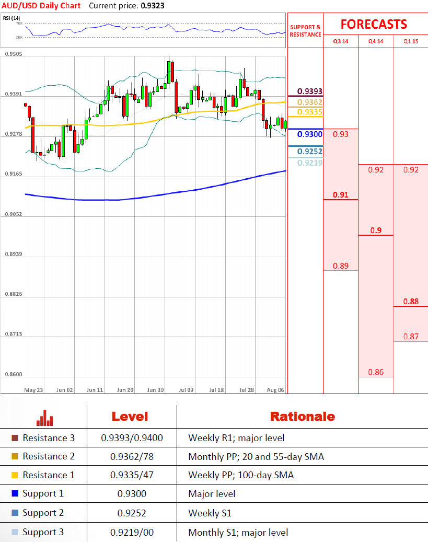Click the 0.8826 price axis label
This screenshot has height=542, width=428.
point(14,294)
